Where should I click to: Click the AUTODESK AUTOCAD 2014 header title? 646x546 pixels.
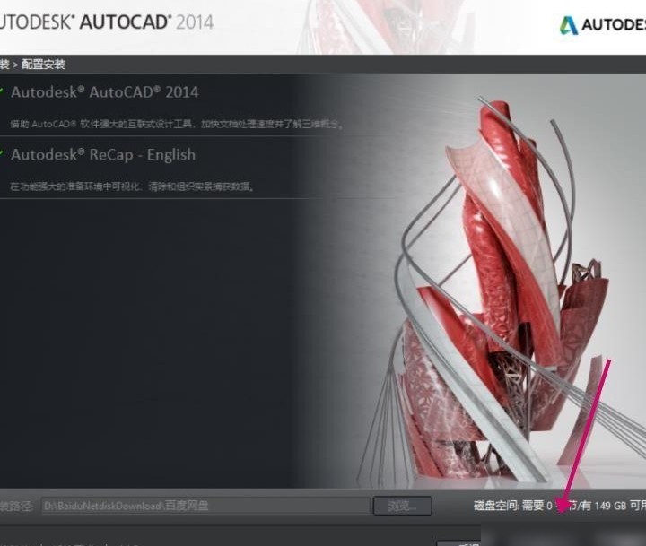tap(106, 22)
